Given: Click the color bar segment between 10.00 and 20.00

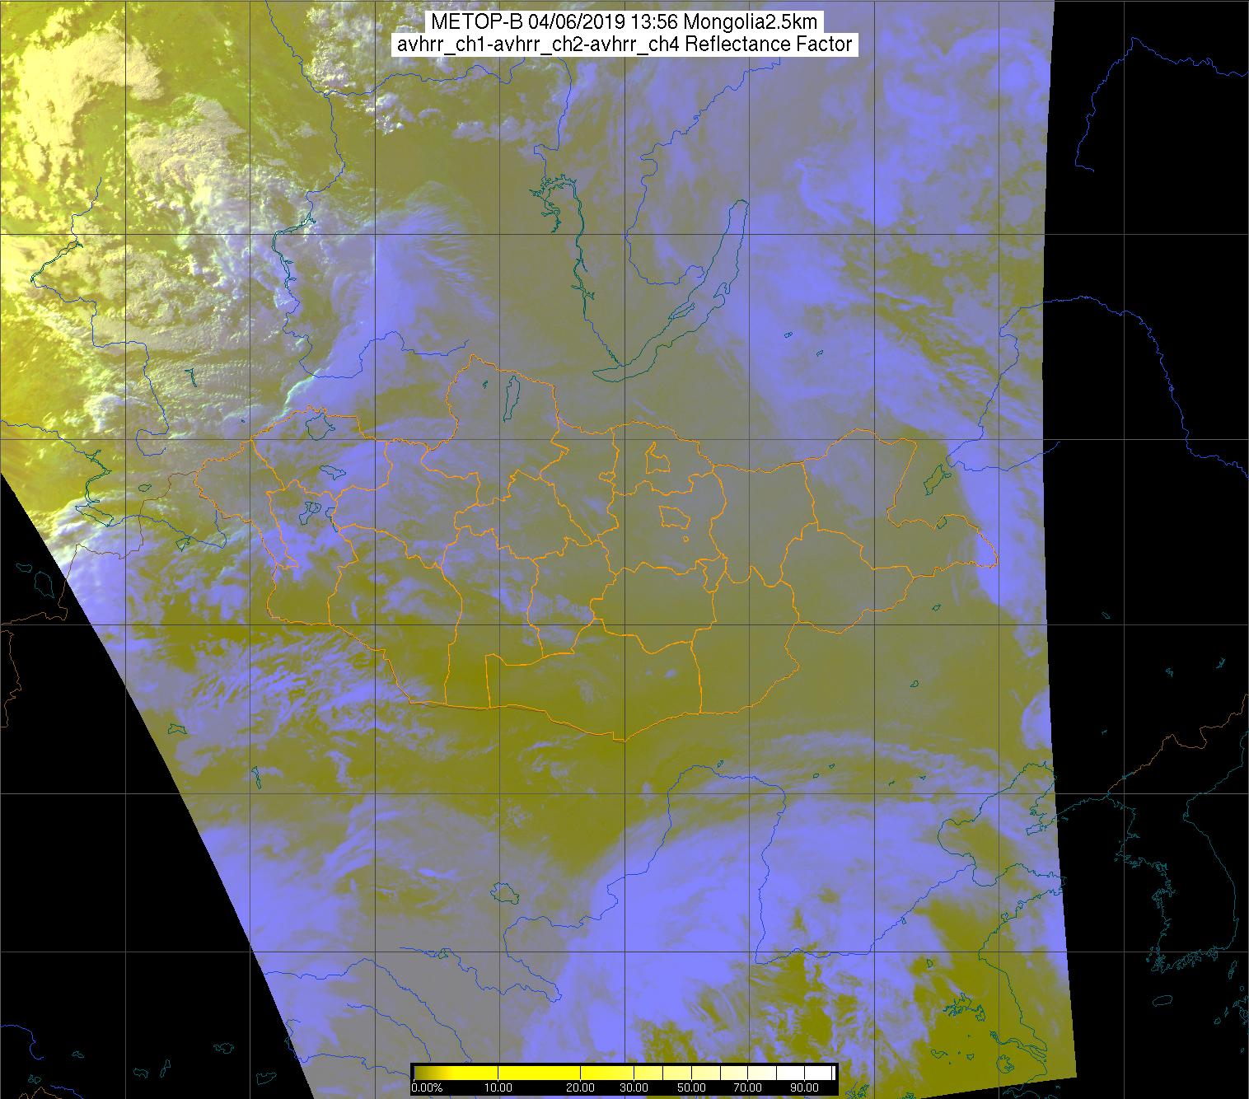Looking at the screenshot, I should 539,1073.
